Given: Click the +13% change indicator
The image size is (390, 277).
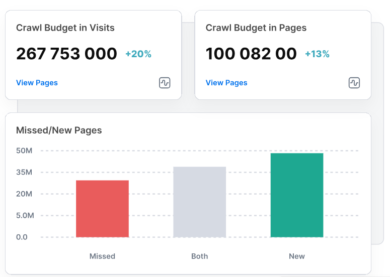Looking at the screenshot, I should click(x=317, y=54).
